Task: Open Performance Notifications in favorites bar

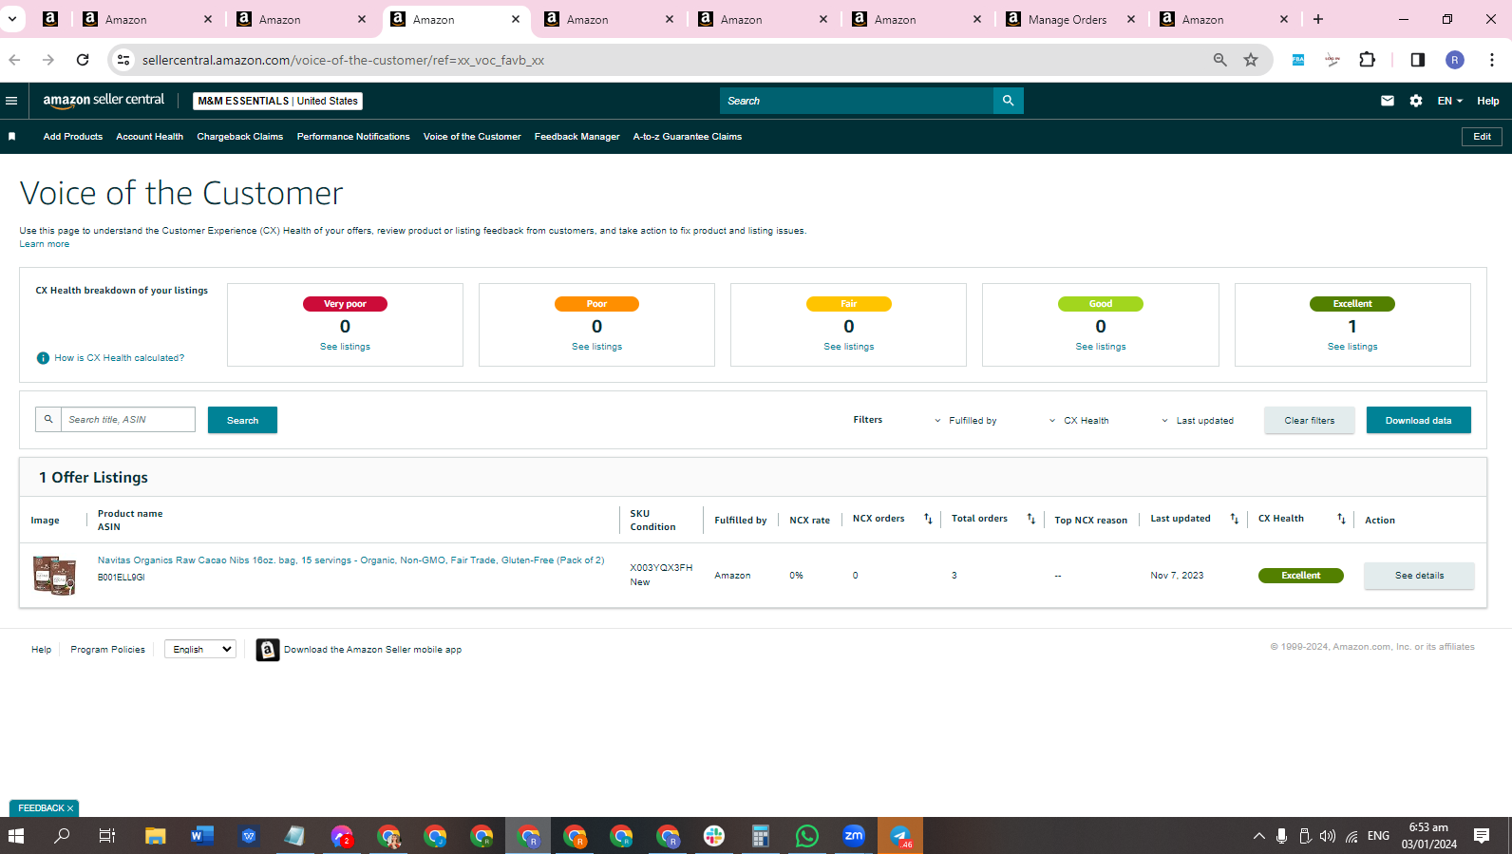Action: pos(353,137)
